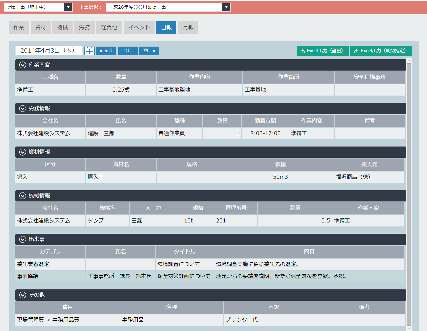
Task: Click the 普通作業員 job type cell
Action: pos(179,134)
